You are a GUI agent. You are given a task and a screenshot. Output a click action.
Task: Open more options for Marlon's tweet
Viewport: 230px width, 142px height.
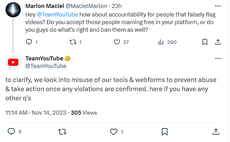coord(218,6)
